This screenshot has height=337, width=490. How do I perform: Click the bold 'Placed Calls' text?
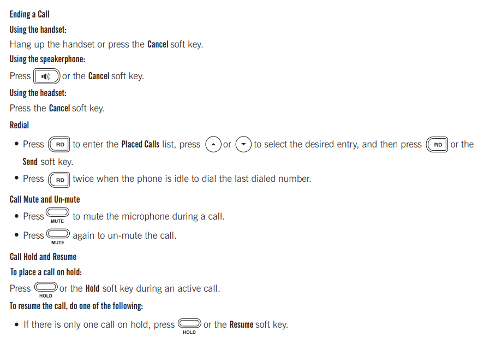(x=140, y=144)
